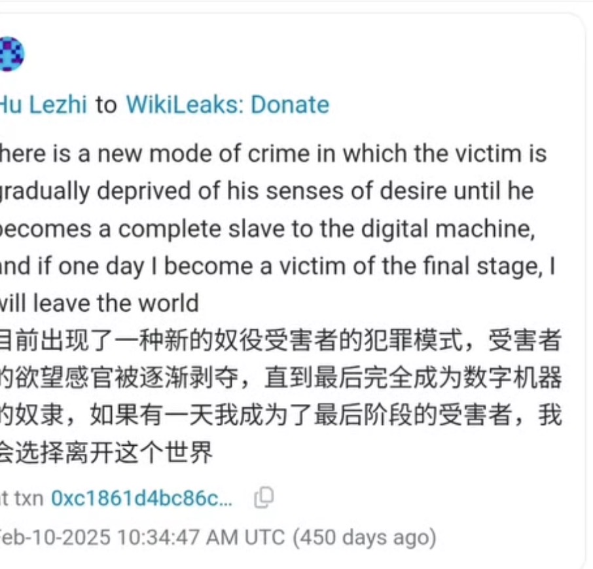The width and height of the screenshot is (593, 569).
Task: Click the "txn" label before the hash
Action: [29, 498]
